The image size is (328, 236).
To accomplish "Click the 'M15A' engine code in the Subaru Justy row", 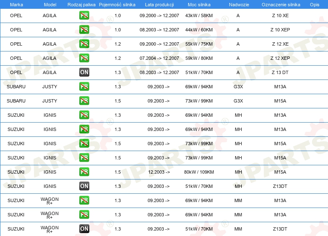I will tap(280, 101).
